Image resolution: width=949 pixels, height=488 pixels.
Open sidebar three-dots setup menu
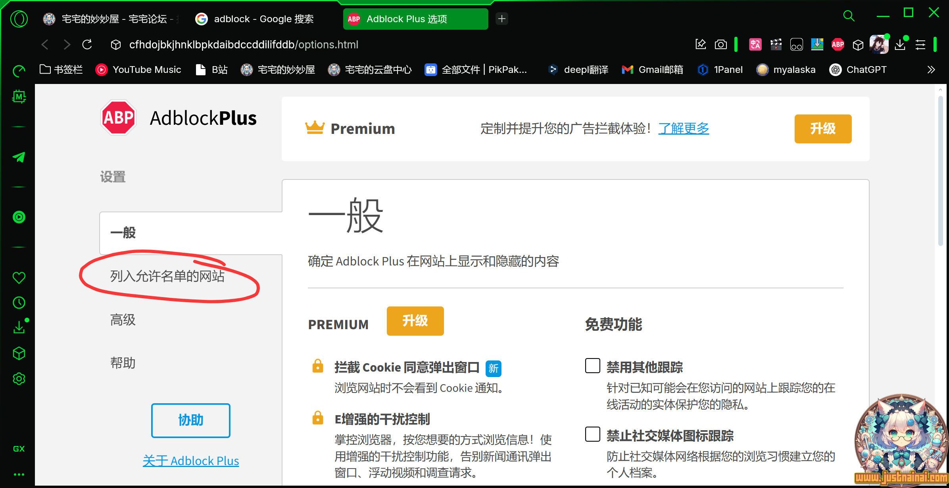[19, 474]
